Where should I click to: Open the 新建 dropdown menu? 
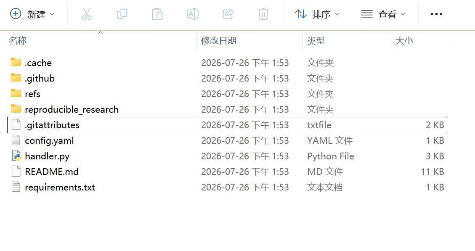point(32,14)
